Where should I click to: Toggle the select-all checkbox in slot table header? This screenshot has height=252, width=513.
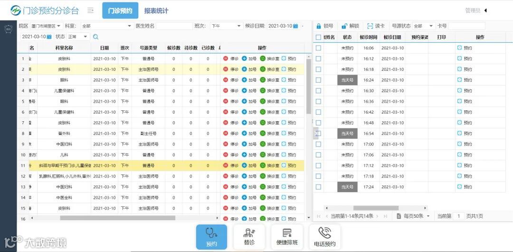[318, 38]
